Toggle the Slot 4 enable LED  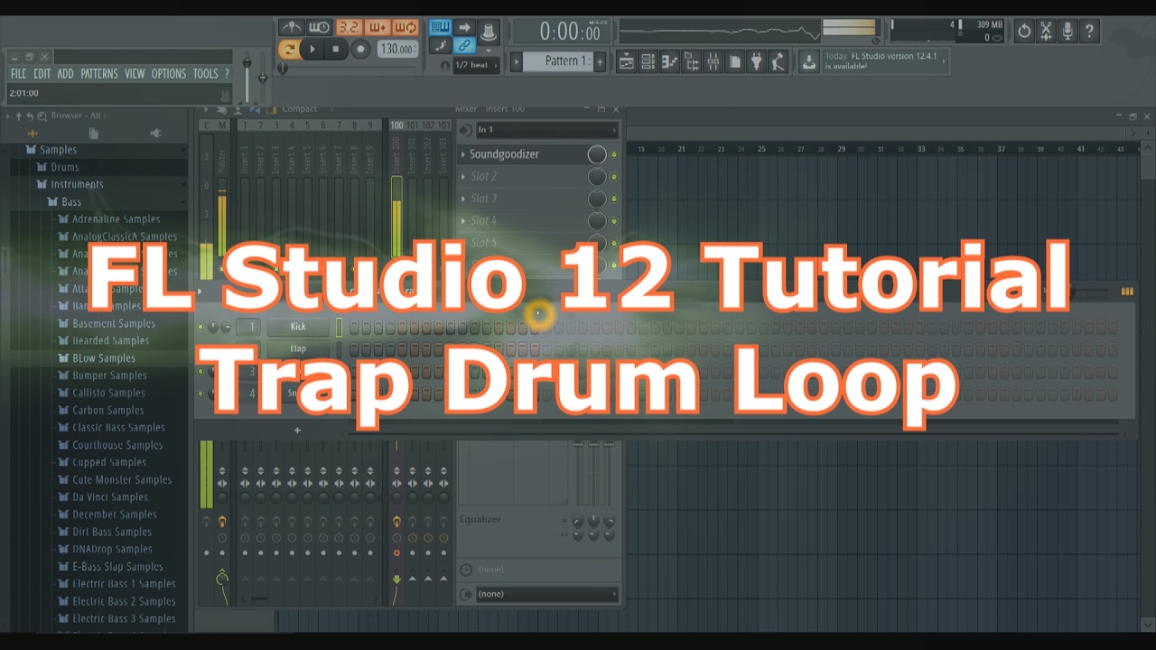point(614,221)
